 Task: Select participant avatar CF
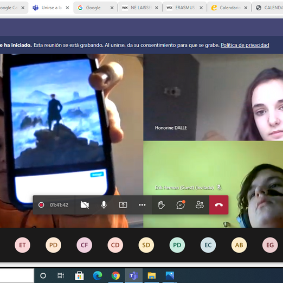(85, 245)
